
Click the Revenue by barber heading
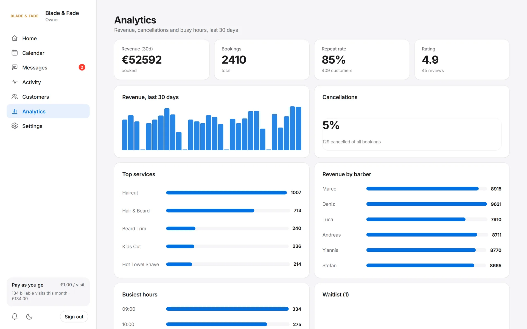click(347, 174)
